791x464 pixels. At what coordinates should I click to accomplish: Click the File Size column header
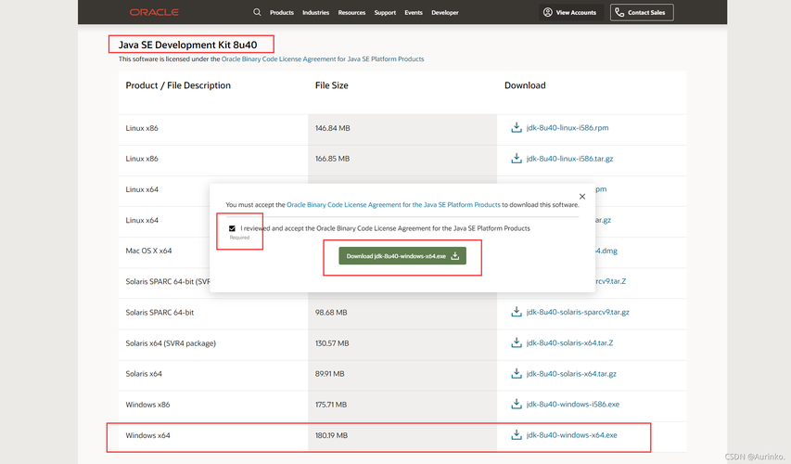point(331,85)
